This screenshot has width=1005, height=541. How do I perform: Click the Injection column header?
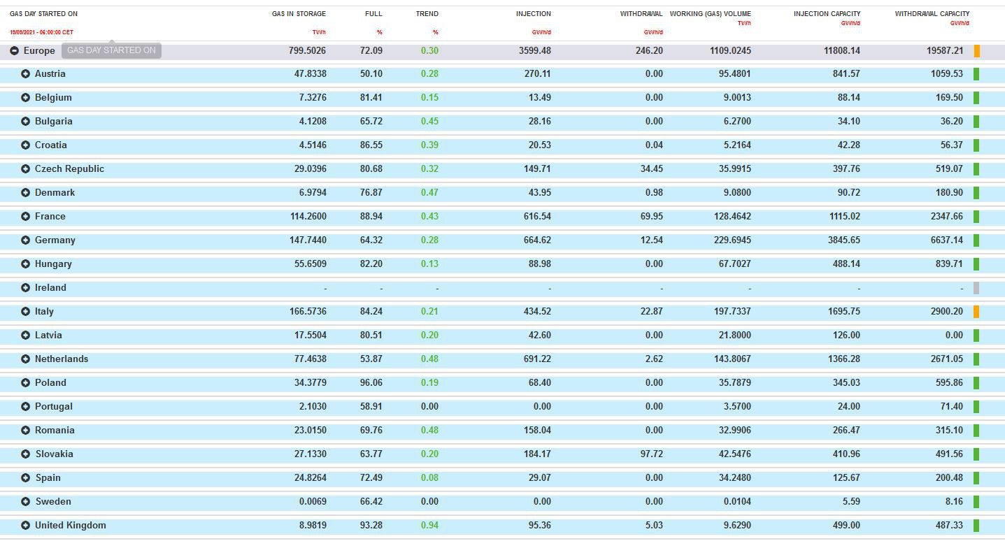pos(534,14)
